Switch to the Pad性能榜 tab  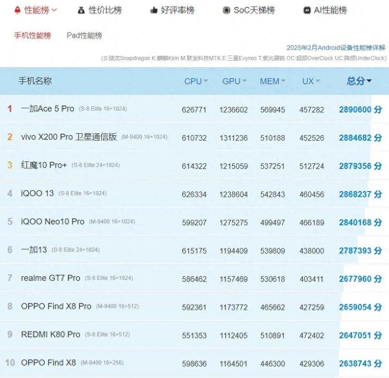(84, 35)
